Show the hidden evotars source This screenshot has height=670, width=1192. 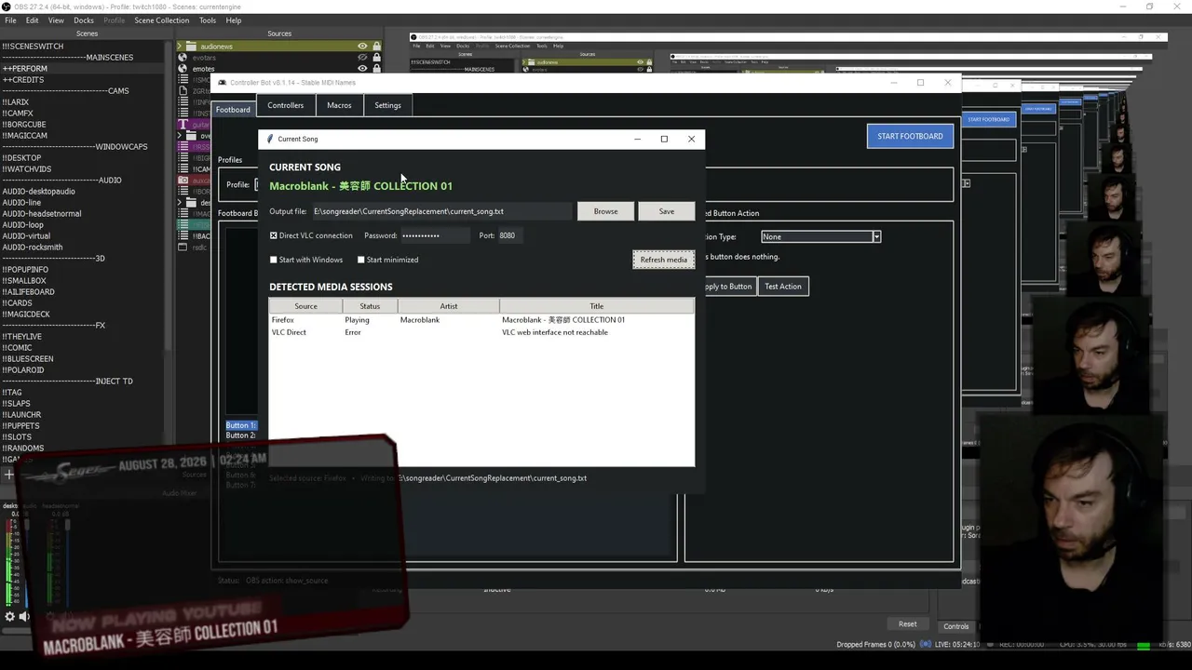(362, 57)
